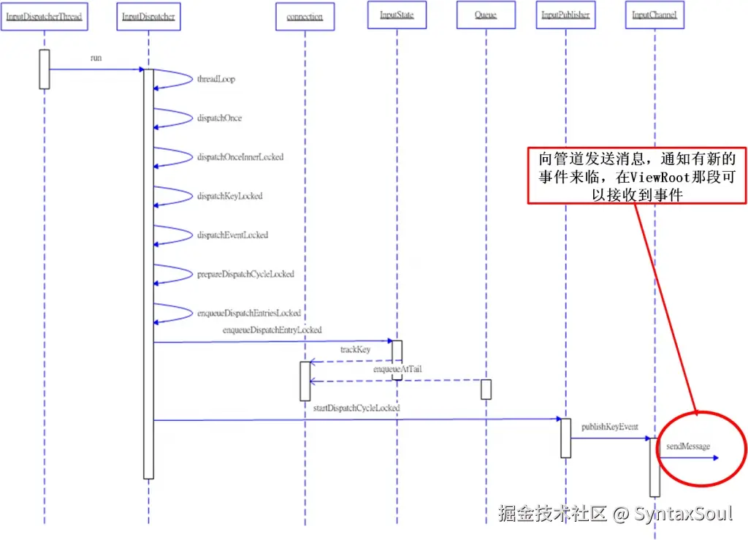Select the InputState lifeline header
Image resolution: width=748 pixels, height=540 pixels.
[397, 14]
